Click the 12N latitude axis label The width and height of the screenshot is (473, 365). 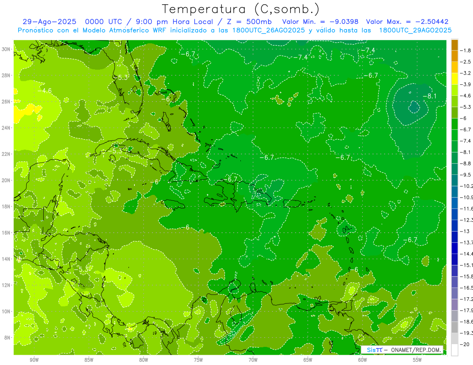coord(7,285)
